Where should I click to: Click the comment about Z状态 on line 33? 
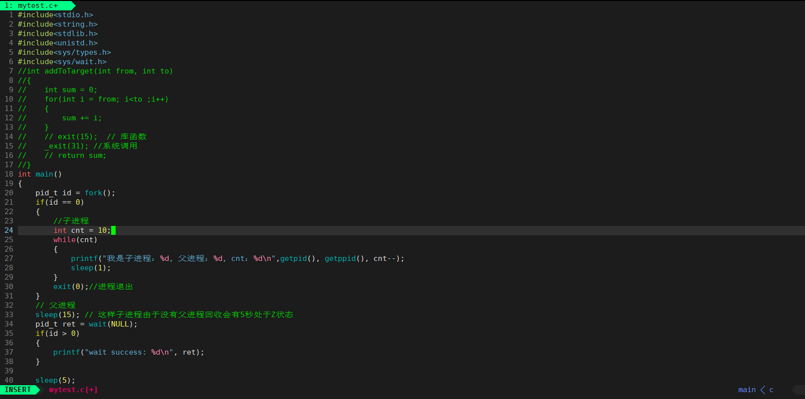click(189, 315)
